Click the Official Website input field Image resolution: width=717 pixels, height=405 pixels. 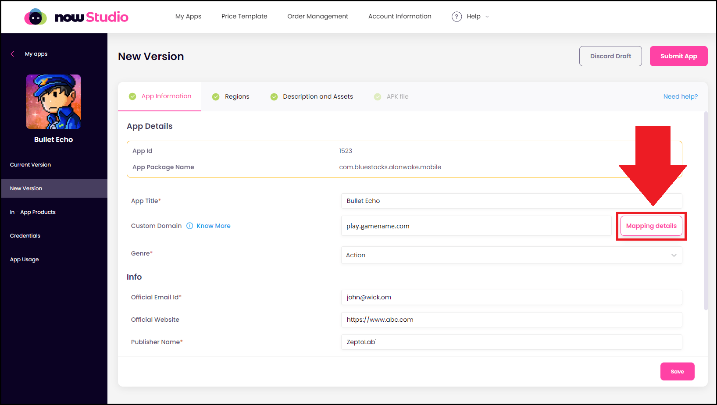coord(511,320)
